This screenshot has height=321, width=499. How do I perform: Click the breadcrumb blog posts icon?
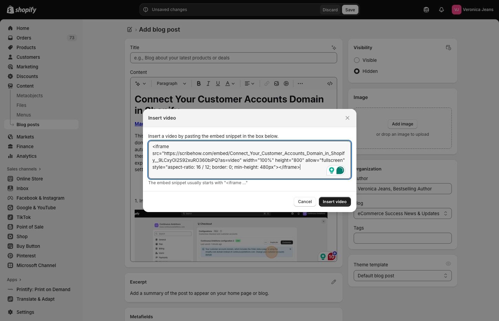tap(130, 30)
